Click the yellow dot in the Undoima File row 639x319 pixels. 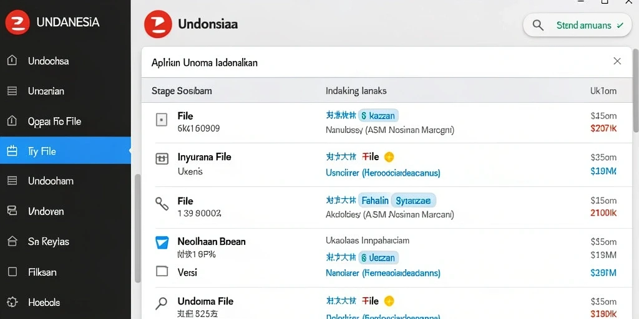(x=389, y=302)
